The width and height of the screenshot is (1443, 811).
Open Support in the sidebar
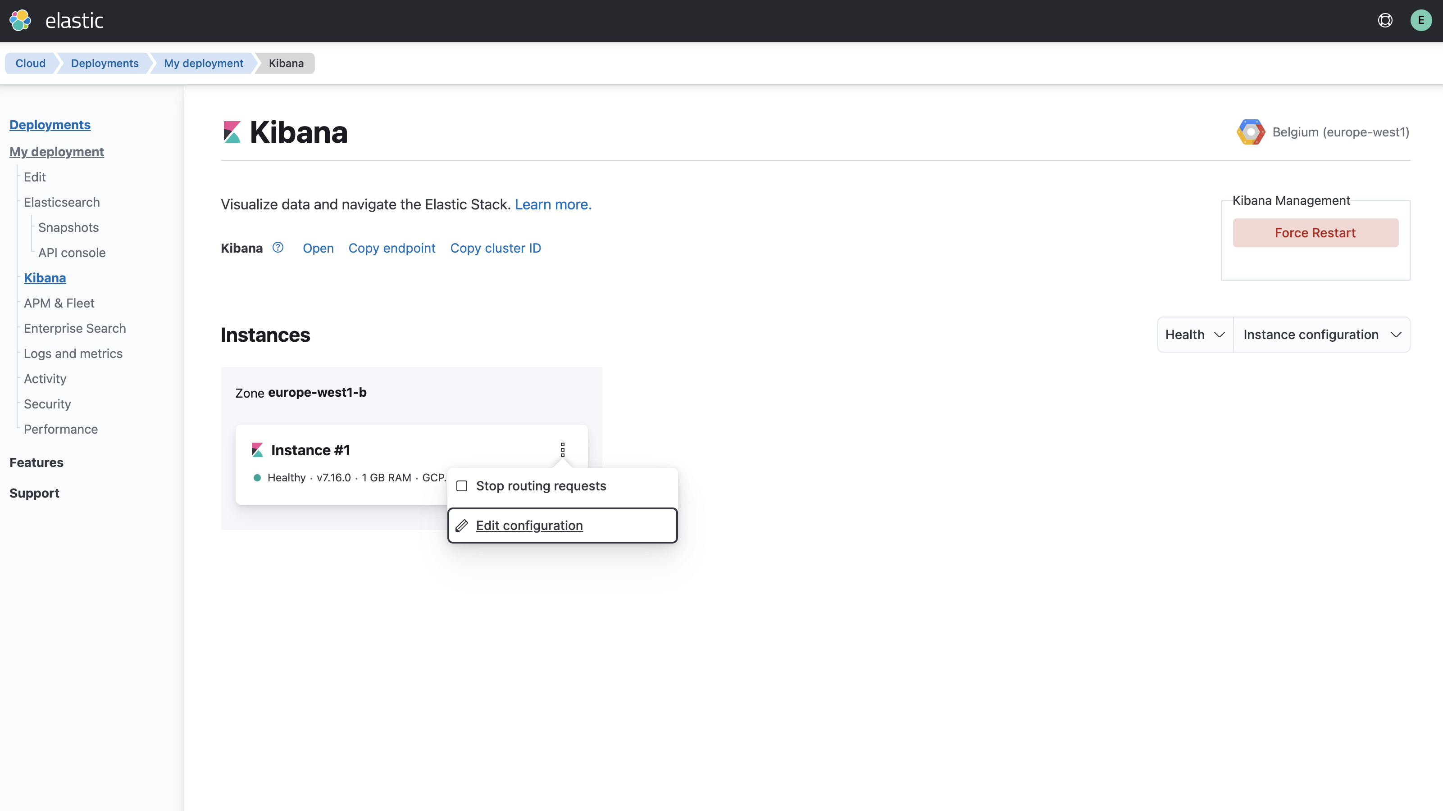pos(34,494)
